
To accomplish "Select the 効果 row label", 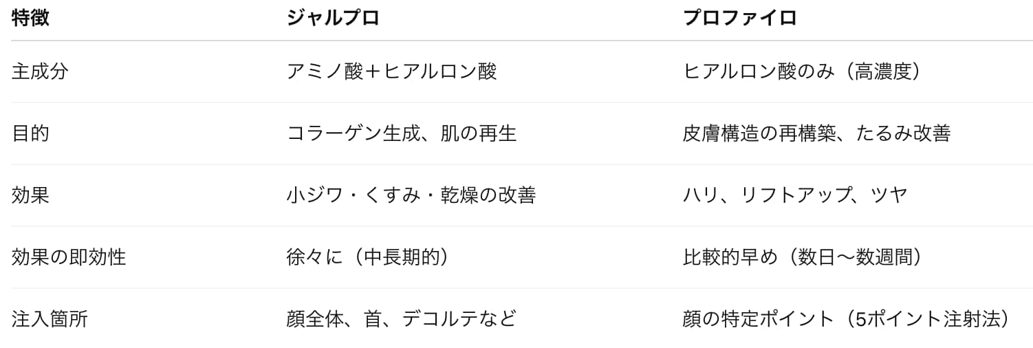I will tap(30, 195).
